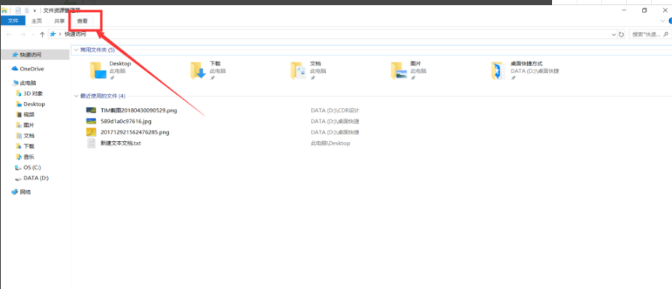The height and width of the screenshot is (289, 672).
Task: Switch to the 共享 ribbon tab
Action: (x=59, y=20)
